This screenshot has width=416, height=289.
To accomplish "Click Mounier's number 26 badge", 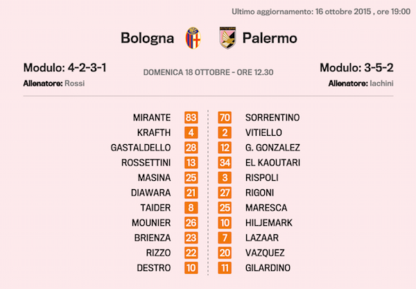I will click(x=191, y=222).
